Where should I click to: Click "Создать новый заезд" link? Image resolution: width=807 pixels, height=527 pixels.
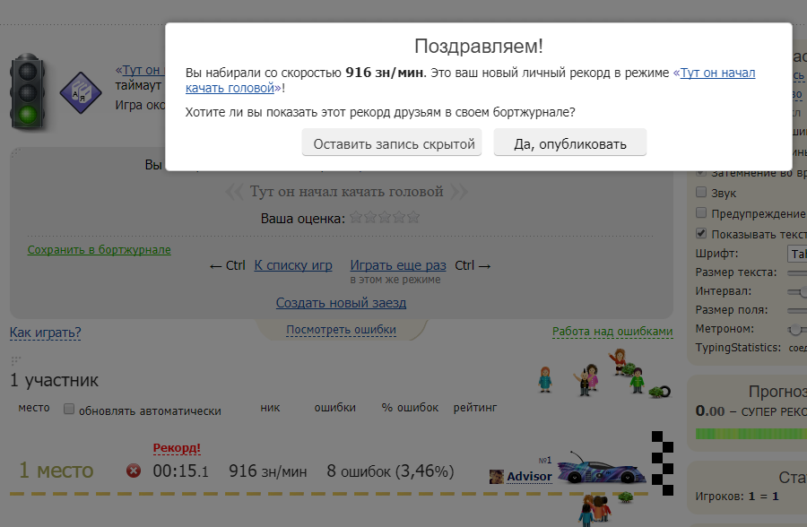[x=341, y=303]
